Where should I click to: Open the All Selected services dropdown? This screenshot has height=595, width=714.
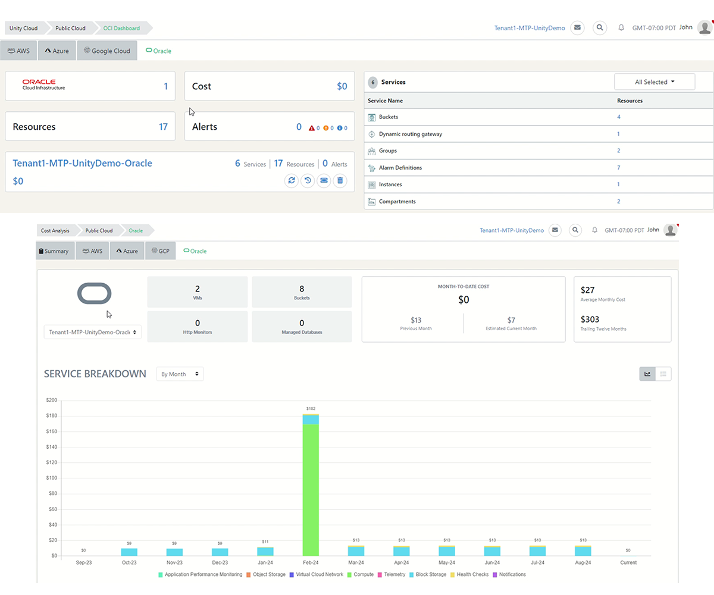[x=654, y=82]
